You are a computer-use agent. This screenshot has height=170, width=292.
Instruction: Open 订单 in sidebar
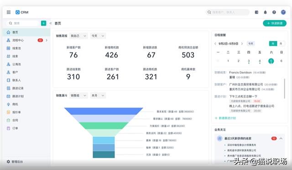[x=26, y=128]
